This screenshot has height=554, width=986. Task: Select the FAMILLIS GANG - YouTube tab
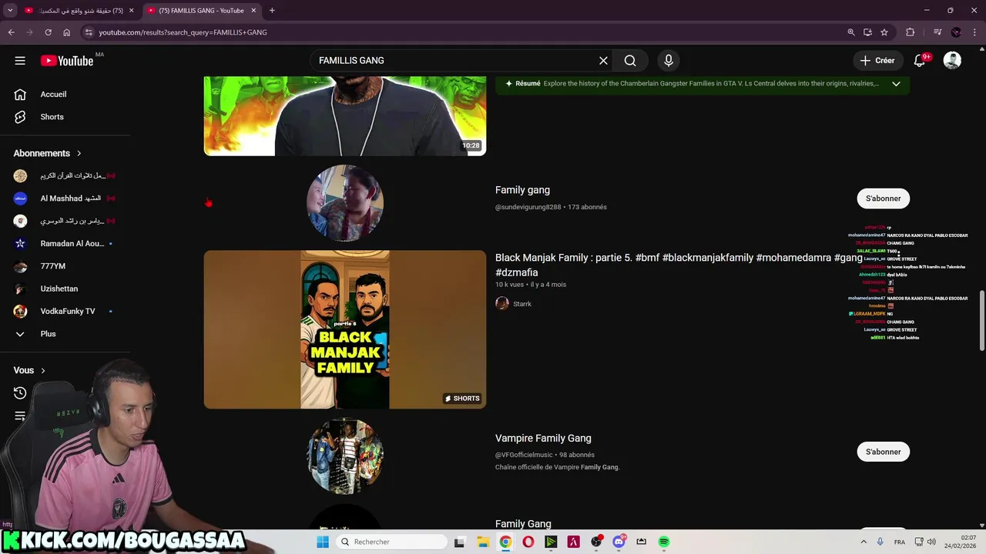pos(200,11)
